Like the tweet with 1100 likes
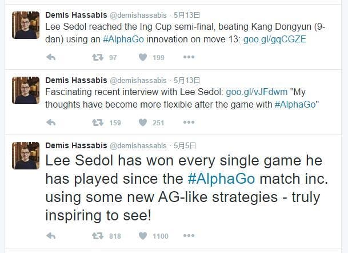The width and height of the screenshot is (348, 253). [143, 236]
